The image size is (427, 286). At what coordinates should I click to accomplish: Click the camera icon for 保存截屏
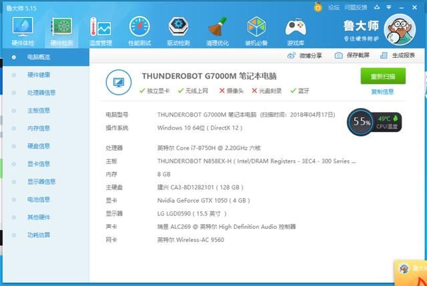pos(338,55)
